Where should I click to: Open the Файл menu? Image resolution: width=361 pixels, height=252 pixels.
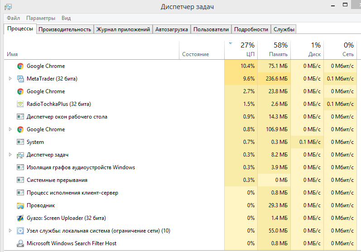coord(13,18)
